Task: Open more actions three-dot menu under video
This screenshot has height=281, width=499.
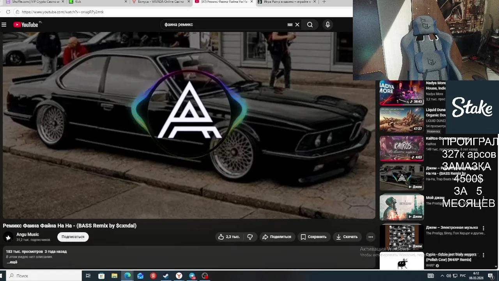Action: pyautogui.click(x=371, y=237)
